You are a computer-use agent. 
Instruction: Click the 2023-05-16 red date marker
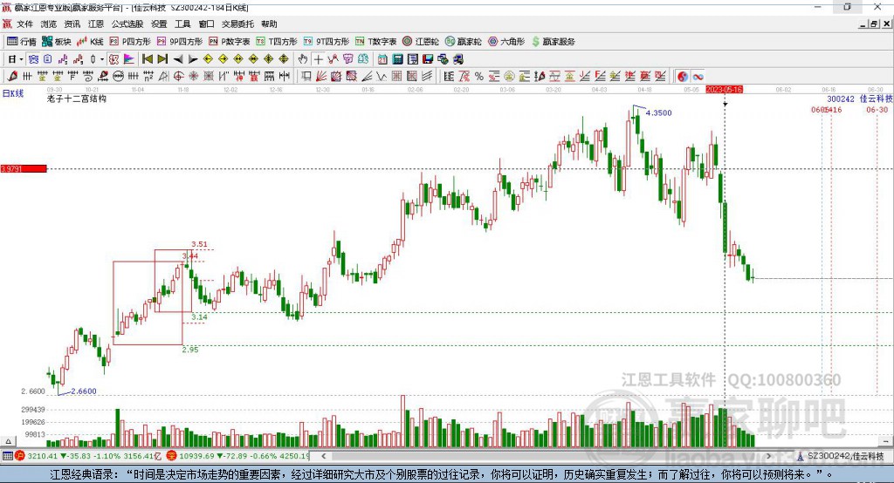tap(724, 90)
